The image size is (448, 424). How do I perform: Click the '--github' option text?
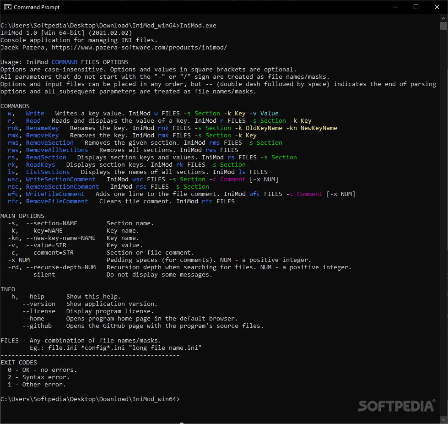pyautogui.click(x=37, y=326)
